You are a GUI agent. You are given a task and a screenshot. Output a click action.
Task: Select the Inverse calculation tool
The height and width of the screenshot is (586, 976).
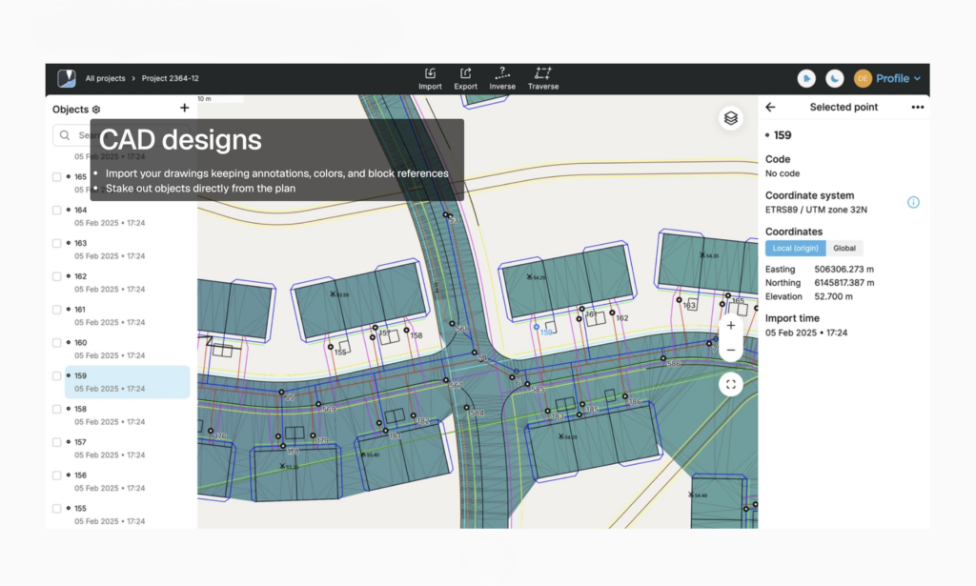(x=502, y=78)
